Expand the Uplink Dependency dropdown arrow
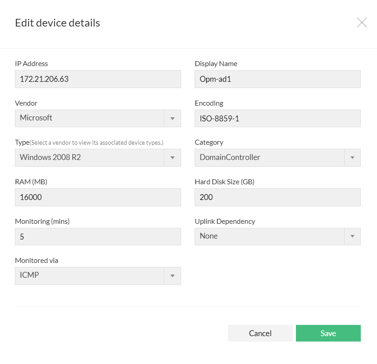The width and height of the screenshot is (377, 364). 352,236
